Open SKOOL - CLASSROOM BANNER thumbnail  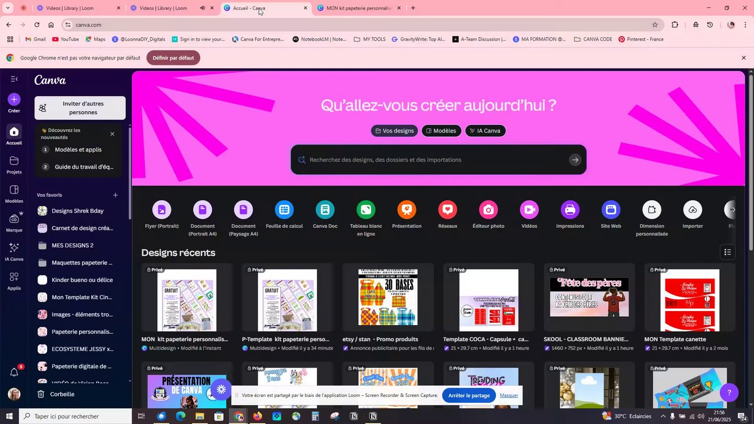[x=589, y=297]
